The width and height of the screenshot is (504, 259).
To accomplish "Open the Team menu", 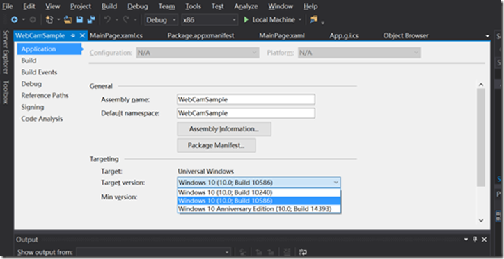I will click(166, 6).
